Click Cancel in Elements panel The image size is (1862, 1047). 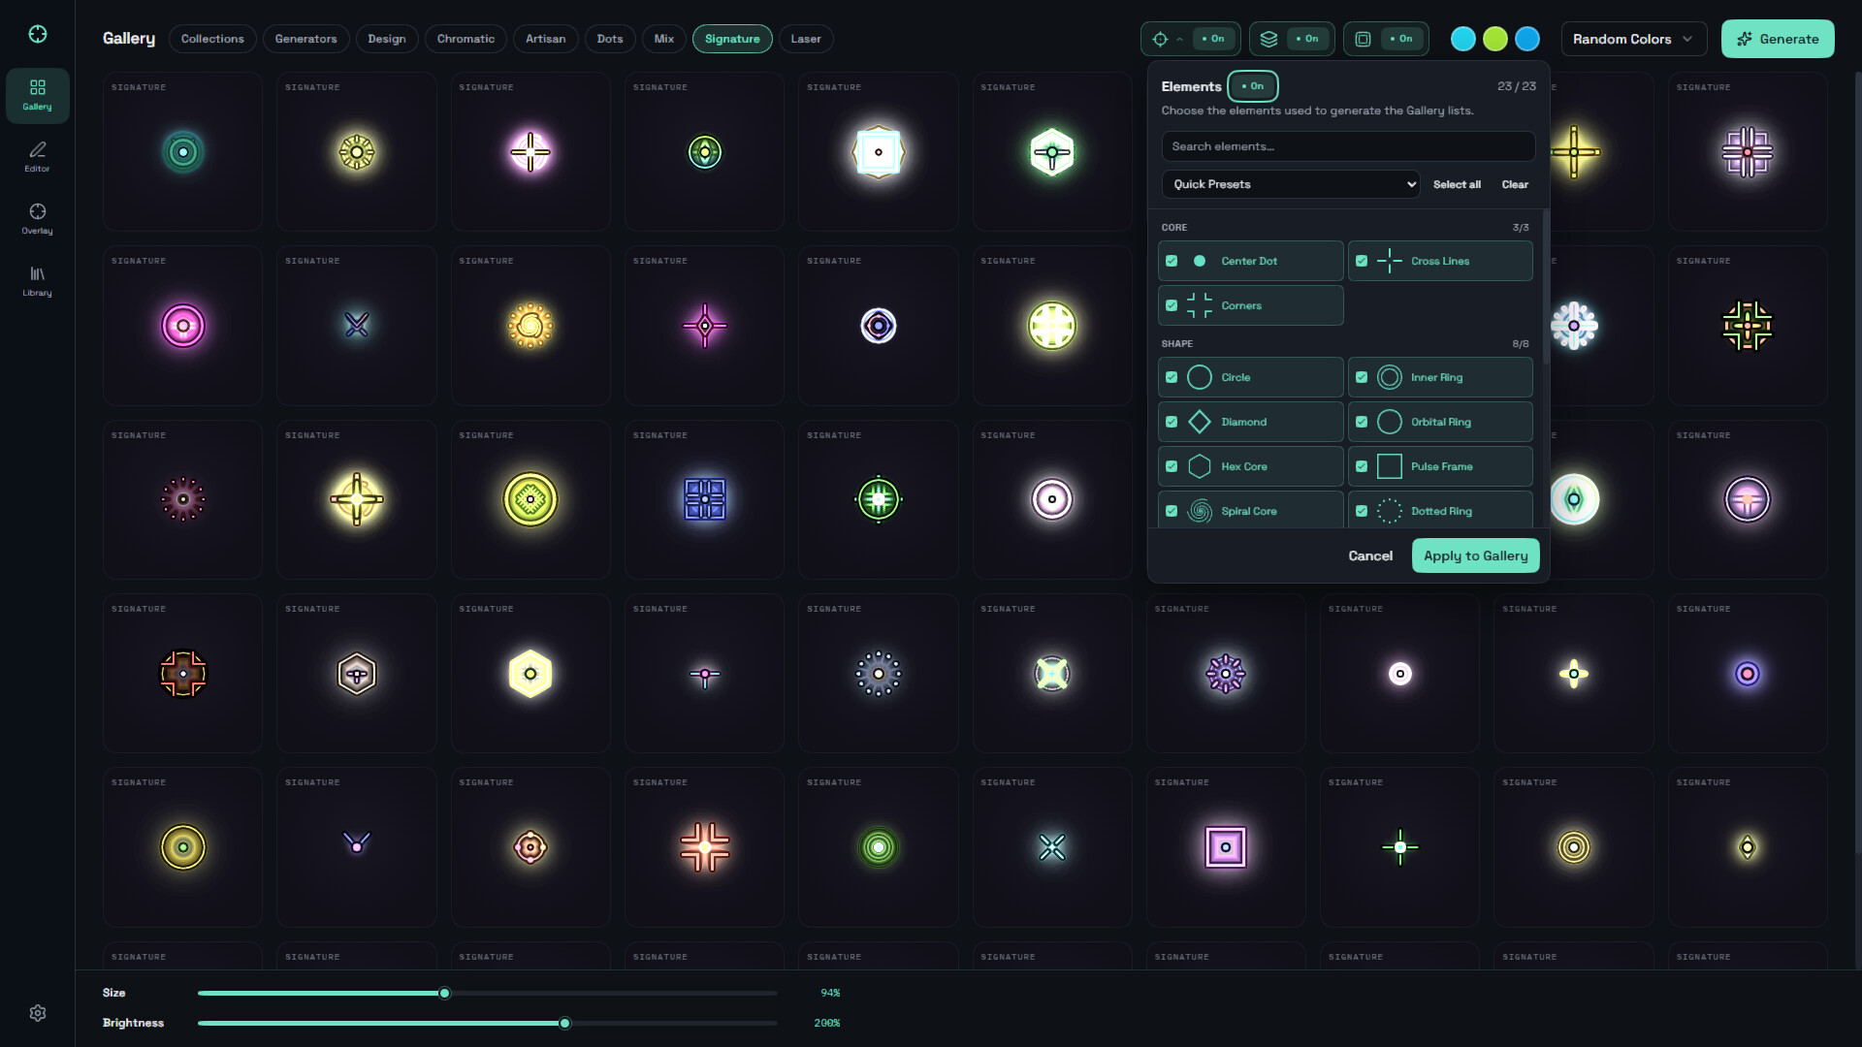[1370, 555]
